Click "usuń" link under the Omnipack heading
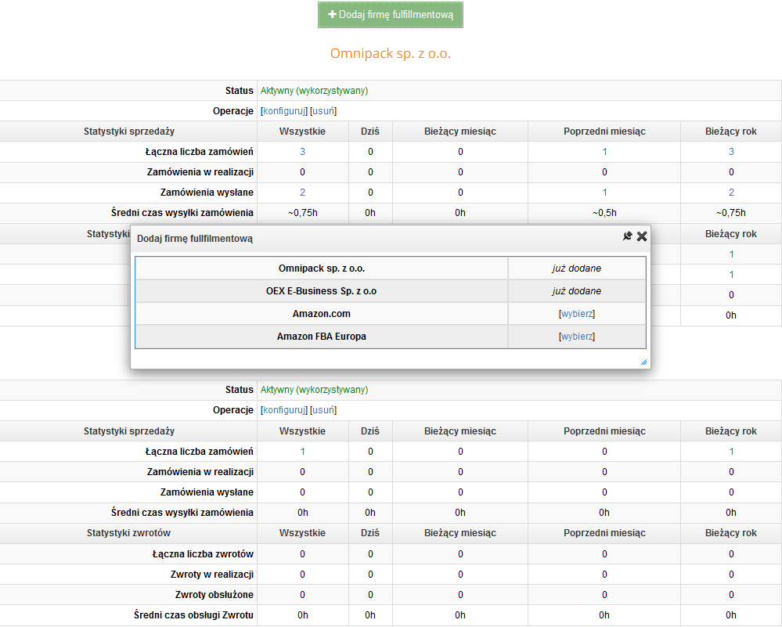 323,110
